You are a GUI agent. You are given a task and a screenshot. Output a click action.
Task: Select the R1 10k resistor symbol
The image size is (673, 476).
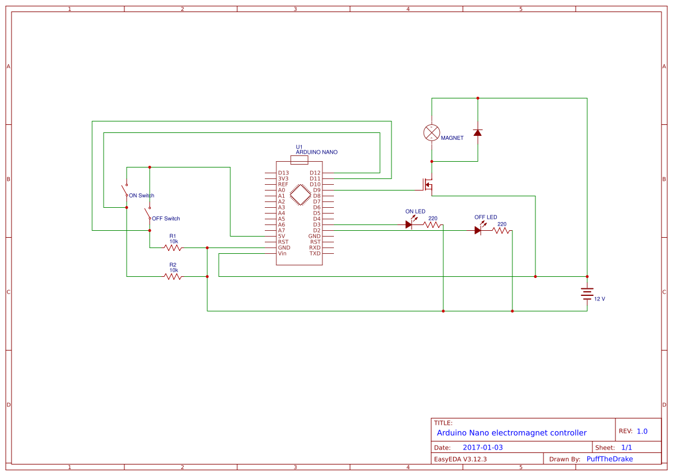click(x=172, y=247)
